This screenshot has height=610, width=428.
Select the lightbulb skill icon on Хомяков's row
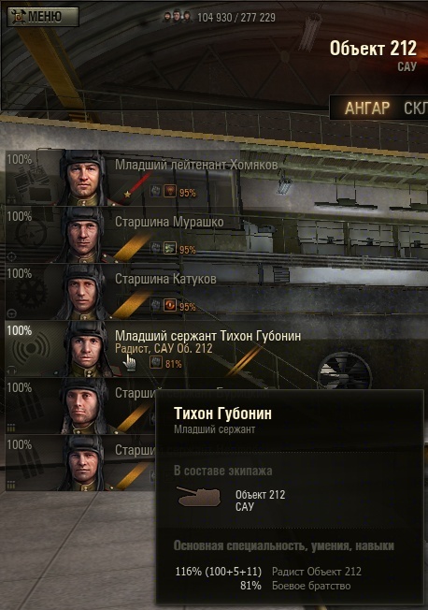[170, 191]
